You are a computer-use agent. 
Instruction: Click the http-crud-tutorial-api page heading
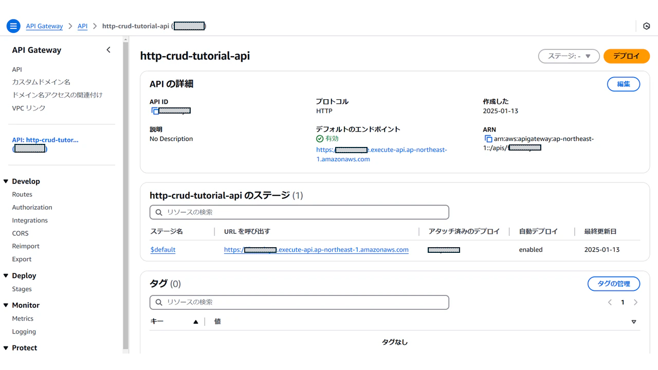click(195, 55)
